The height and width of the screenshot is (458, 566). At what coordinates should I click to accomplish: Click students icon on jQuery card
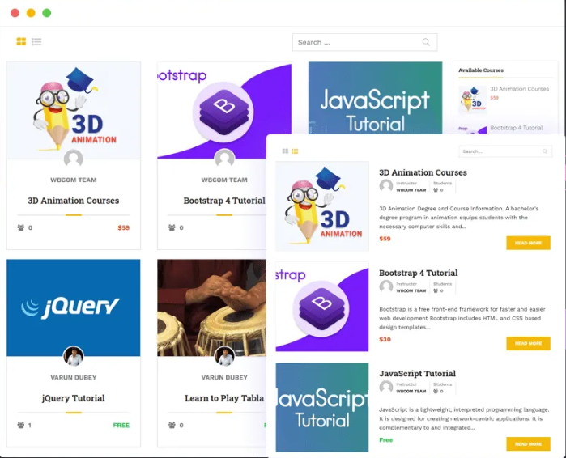pos(21,425)
